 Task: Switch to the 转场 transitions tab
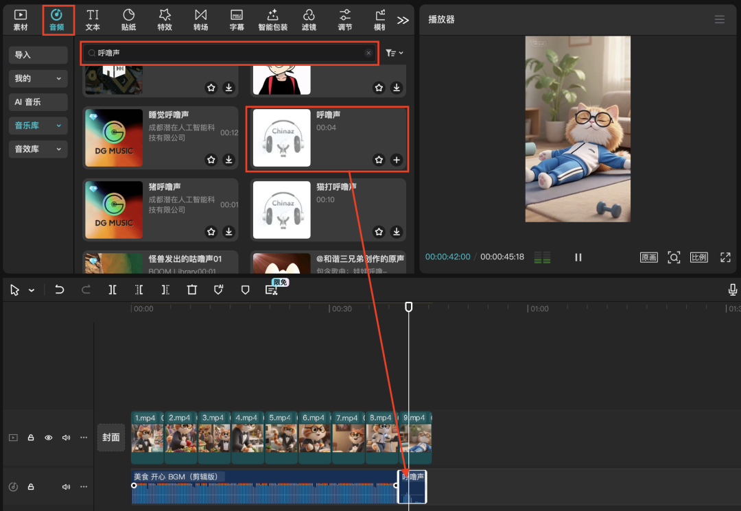(200, 19)
